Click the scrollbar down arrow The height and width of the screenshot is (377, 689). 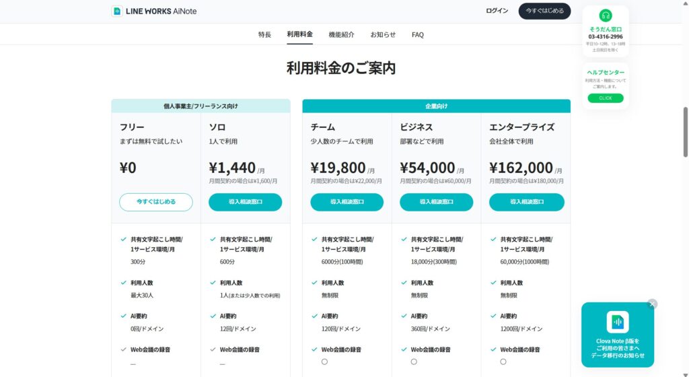685,374
